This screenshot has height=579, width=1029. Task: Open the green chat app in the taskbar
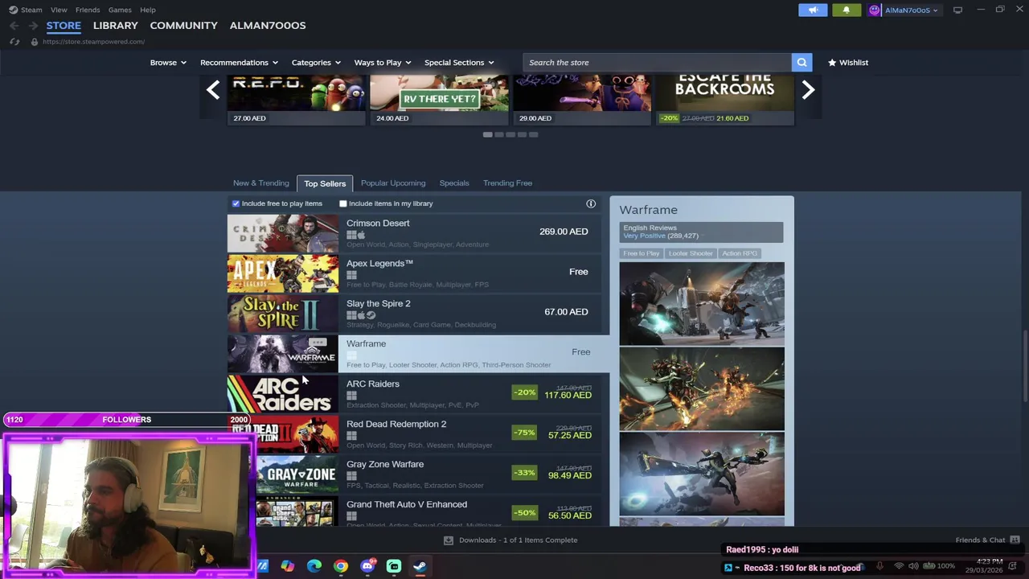click(x=394, y=566)
